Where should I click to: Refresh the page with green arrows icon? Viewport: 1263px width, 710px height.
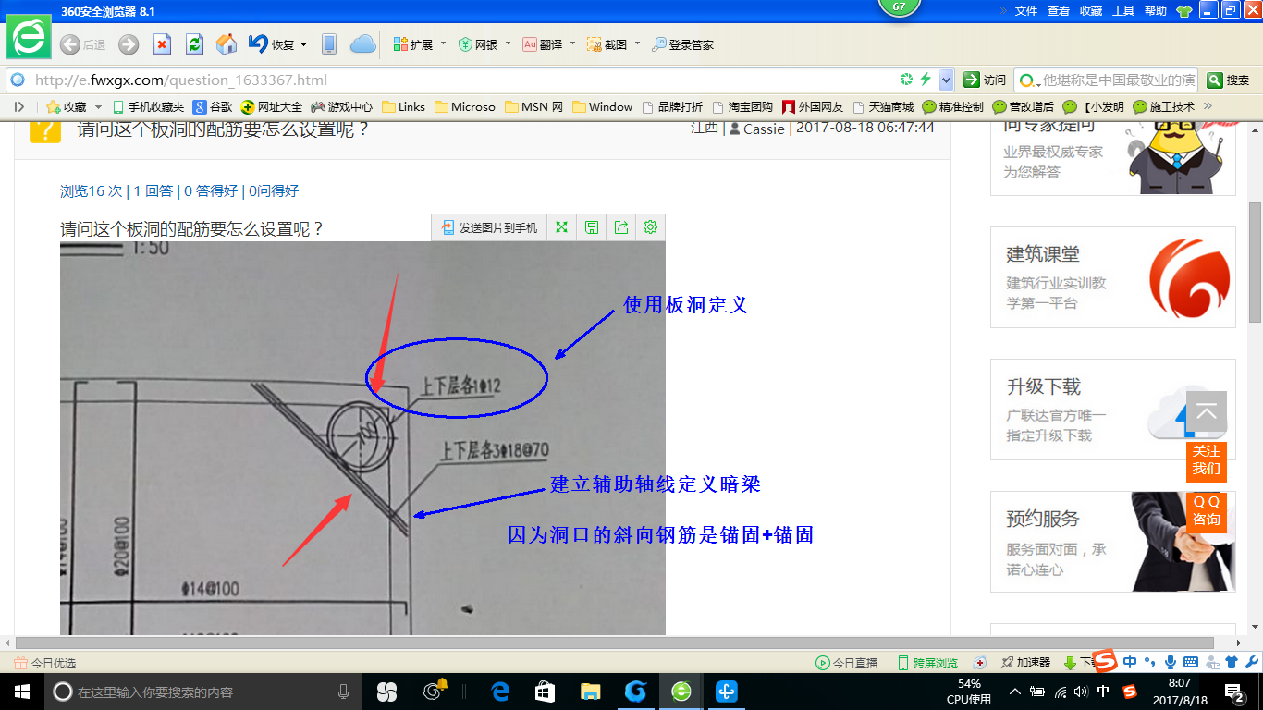pyautogui.click(x=194, y=44)
